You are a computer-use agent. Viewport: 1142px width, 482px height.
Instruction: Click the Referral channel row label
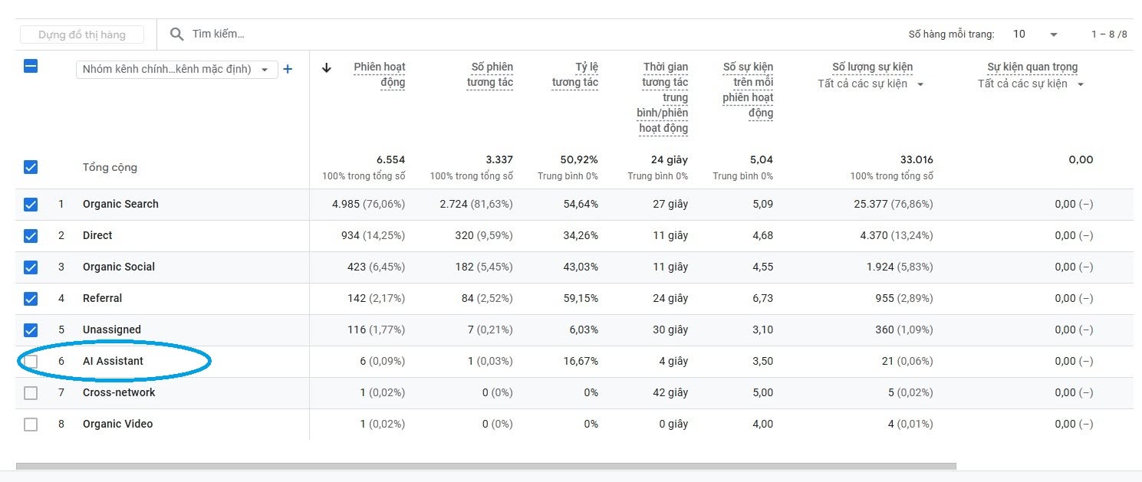pos(102,298)
